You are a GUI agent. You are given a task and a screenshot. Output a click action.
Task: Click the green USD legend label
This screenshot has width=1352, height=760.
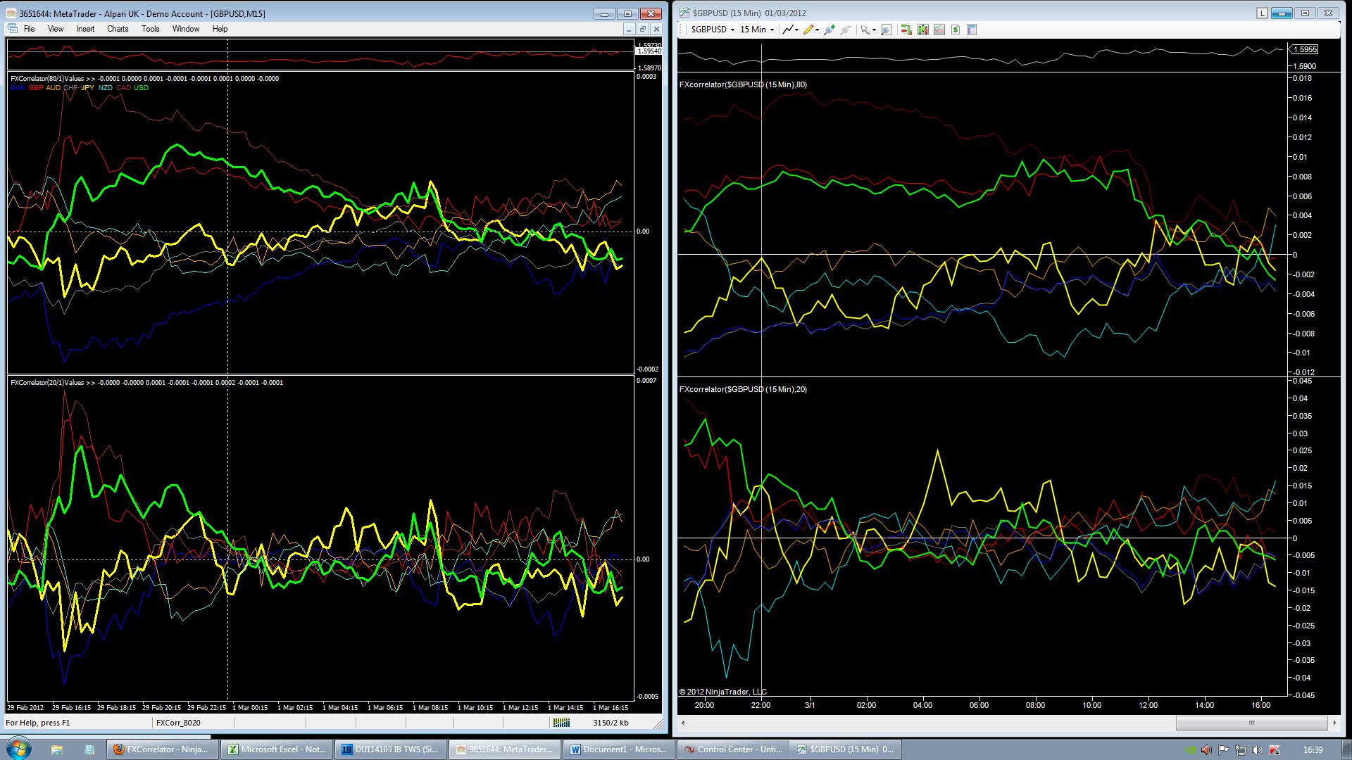pos(141,88)
